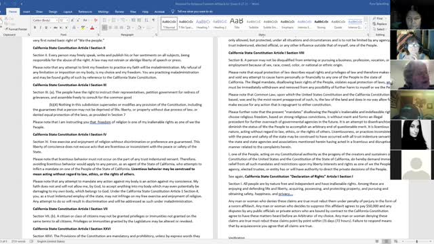Open the Review ribbon tab
The width and height of the screenshot is (434, 244).
point(119,12)
